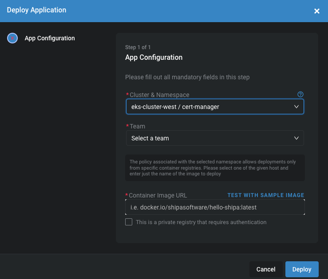
Task: Click the registry policy notice text box
Action: [215, 168]
